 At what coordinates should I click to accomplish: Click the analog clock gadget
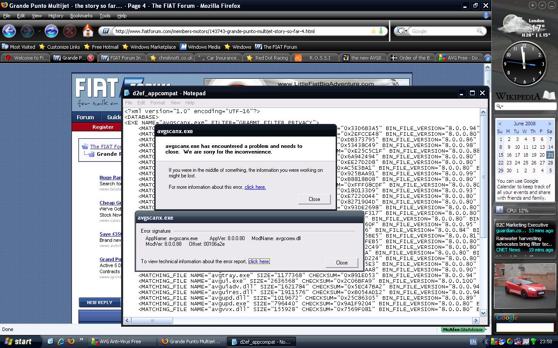(524, 64)
